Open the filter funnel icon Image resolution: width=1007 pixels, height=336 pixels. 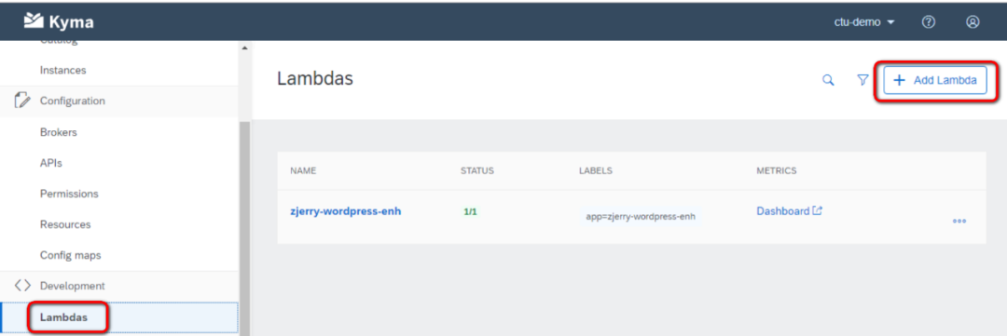pyautogui.click(x=863, y=80)
